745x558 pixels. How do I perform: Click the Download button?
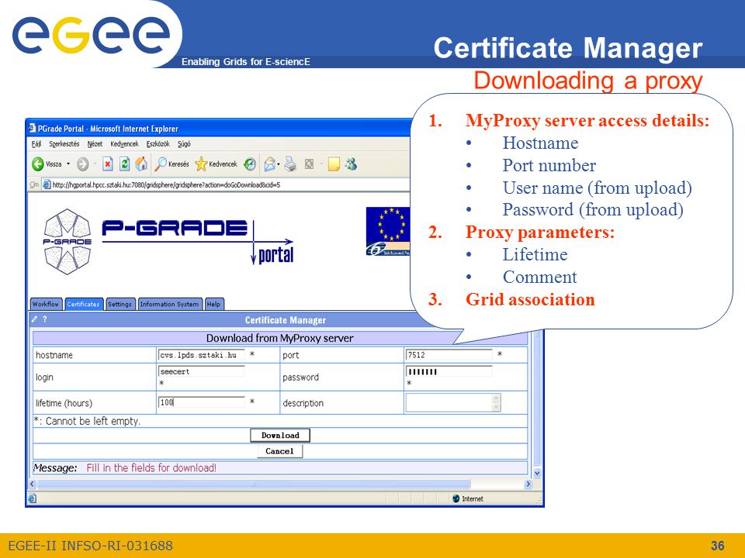click(280, 436)
